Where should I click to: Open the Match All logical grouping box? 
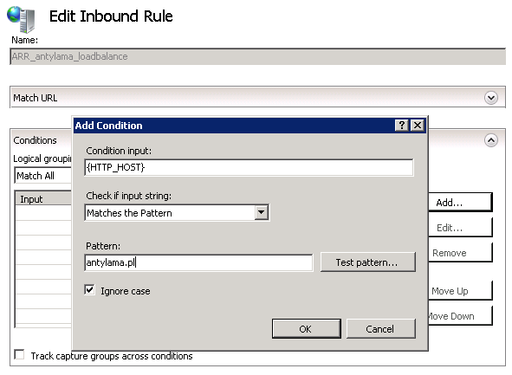(x=43, y=176)
